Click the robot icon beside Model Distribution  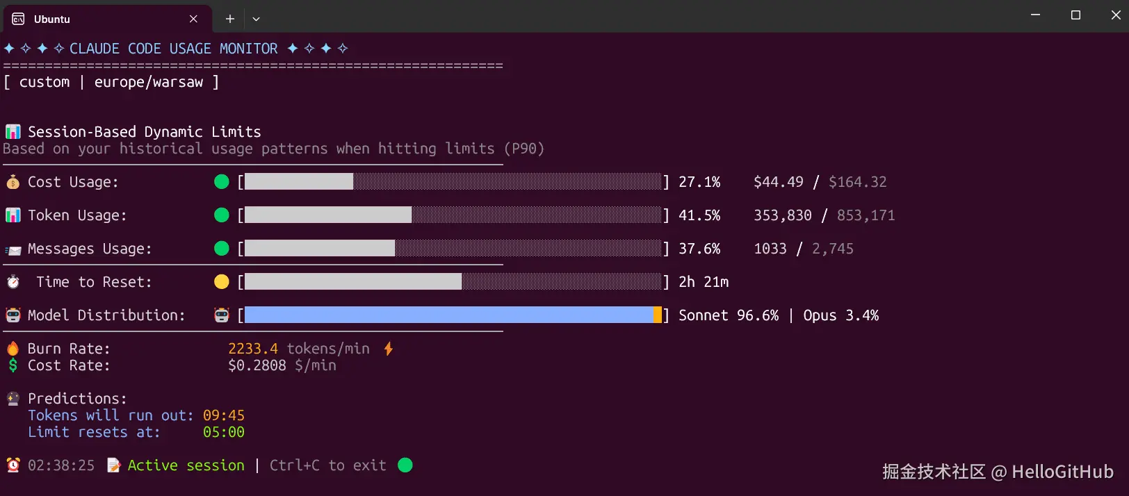coord(13,315)
